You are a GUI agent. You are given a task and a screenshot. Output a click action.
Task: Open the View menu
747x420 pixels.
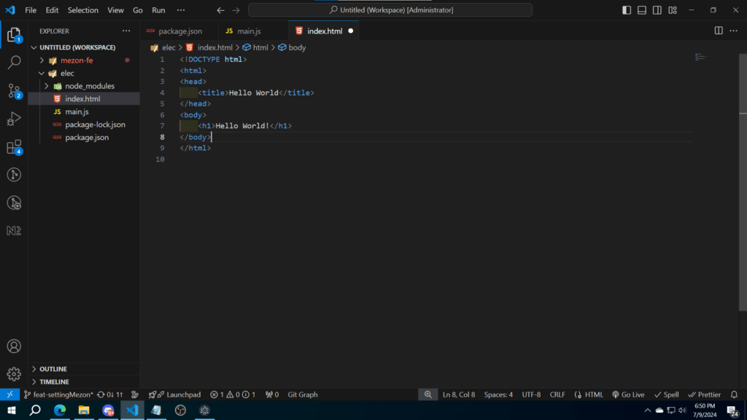point(115,10)
